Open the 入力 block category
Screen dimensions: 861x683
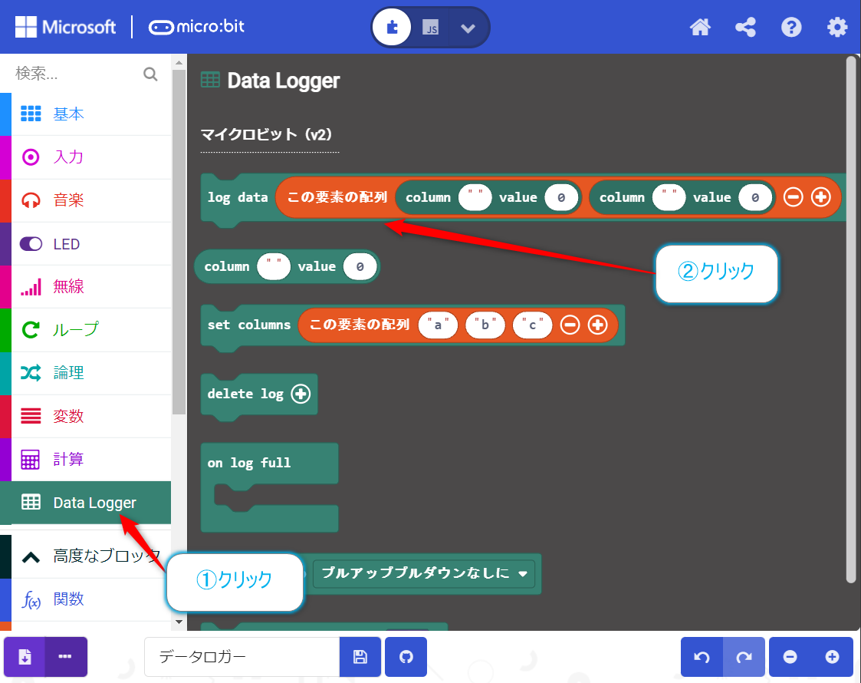(86, 157)
